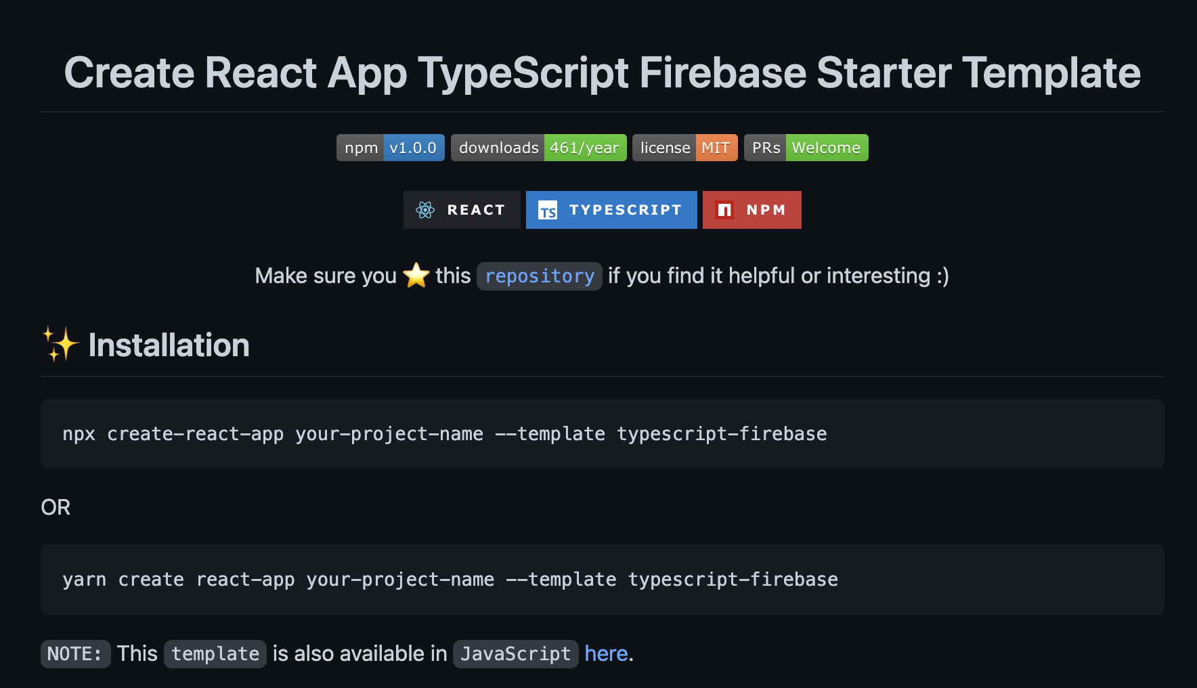Click the sparkles emoji beside Installation
Viewport: 1197px width, 688px height.
(x=61, y=345)
